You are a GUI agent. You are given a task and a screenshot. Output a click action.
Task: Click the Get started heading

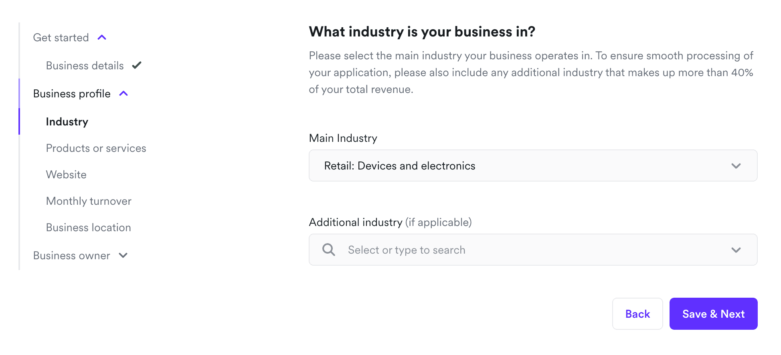[61, 38]
